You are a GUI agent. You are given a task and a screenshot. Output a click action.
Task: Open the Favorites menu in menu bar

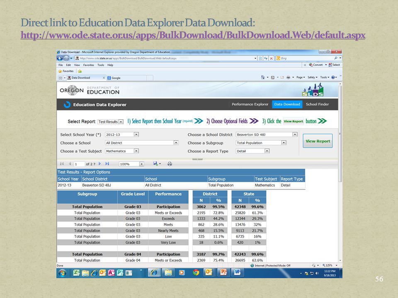[89, 65]
